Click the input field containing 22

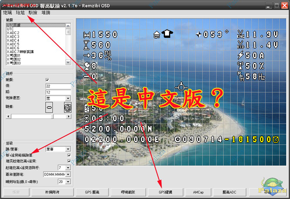[58, 86]
